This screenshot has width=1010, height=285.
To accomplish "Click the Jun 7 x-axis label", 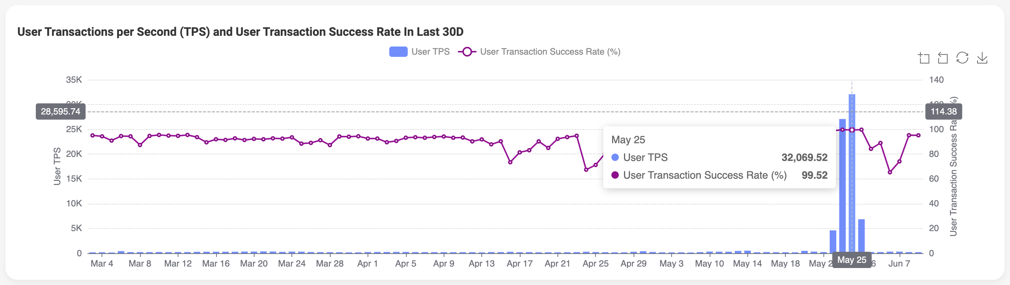I will click(899, 264).
